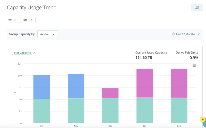This screenshot has height=128, width=206.
Task: Click the pink segment of the Jan bar
Action: click(x=145, y=83)
